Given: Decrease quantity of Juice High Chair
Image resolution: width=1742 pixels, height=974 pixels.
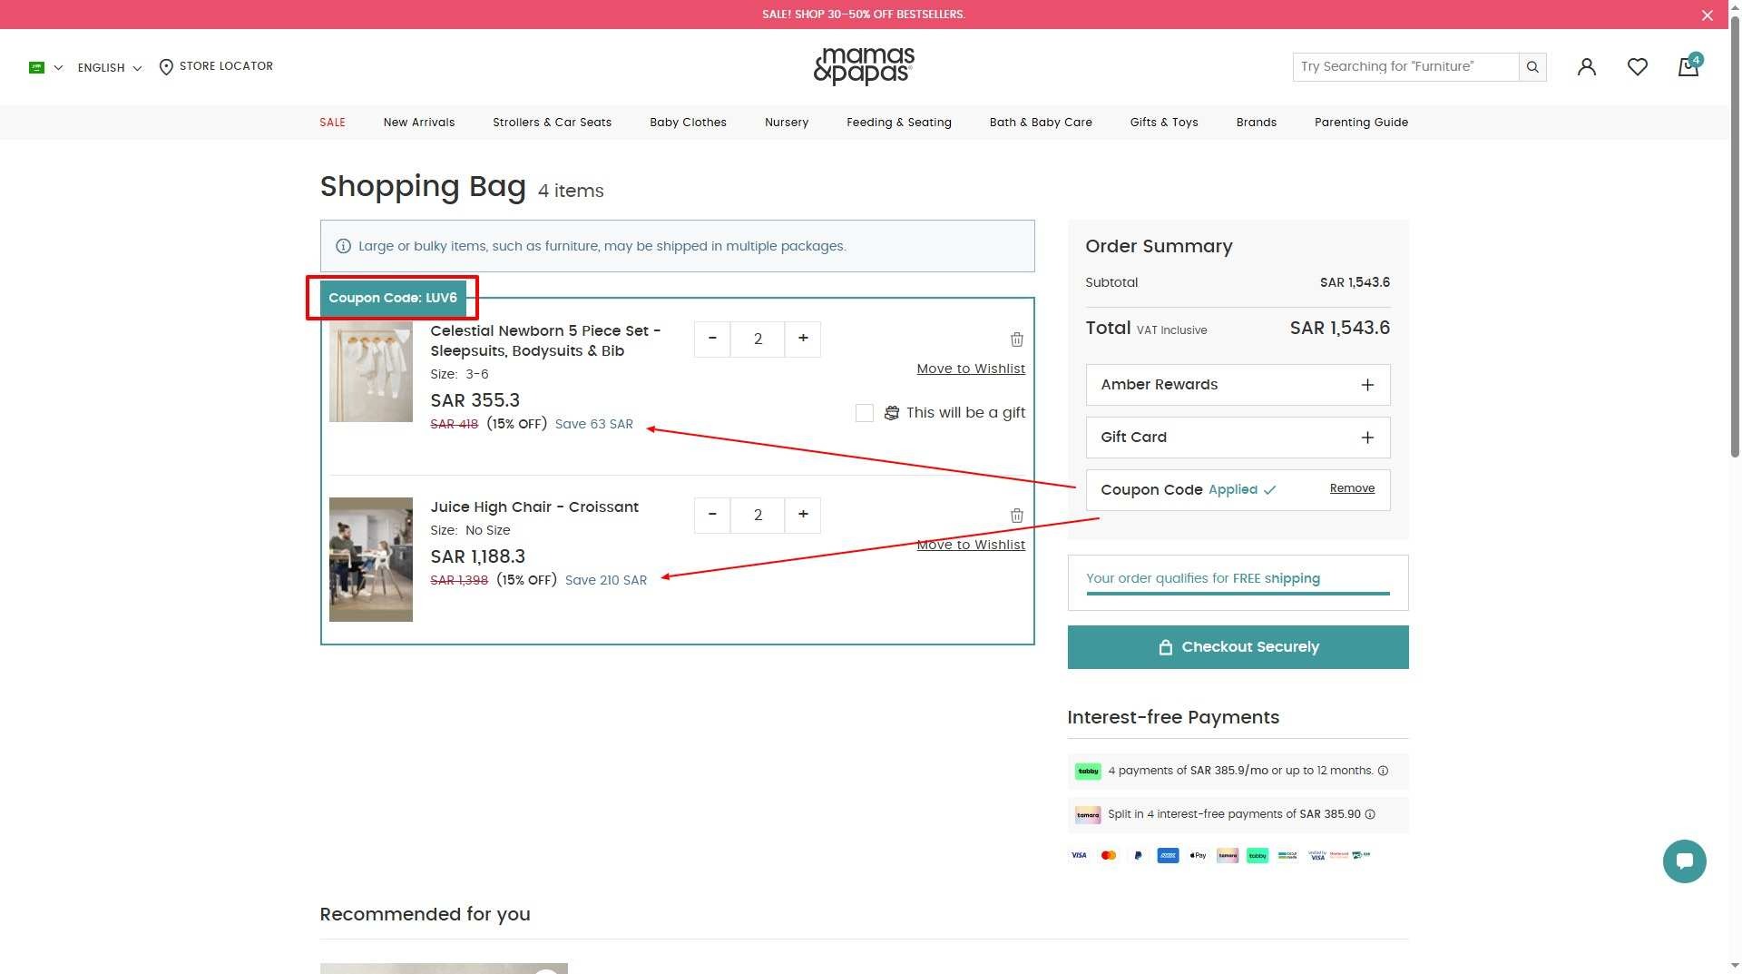Looking at the screenshot, I should pos(712,515).
